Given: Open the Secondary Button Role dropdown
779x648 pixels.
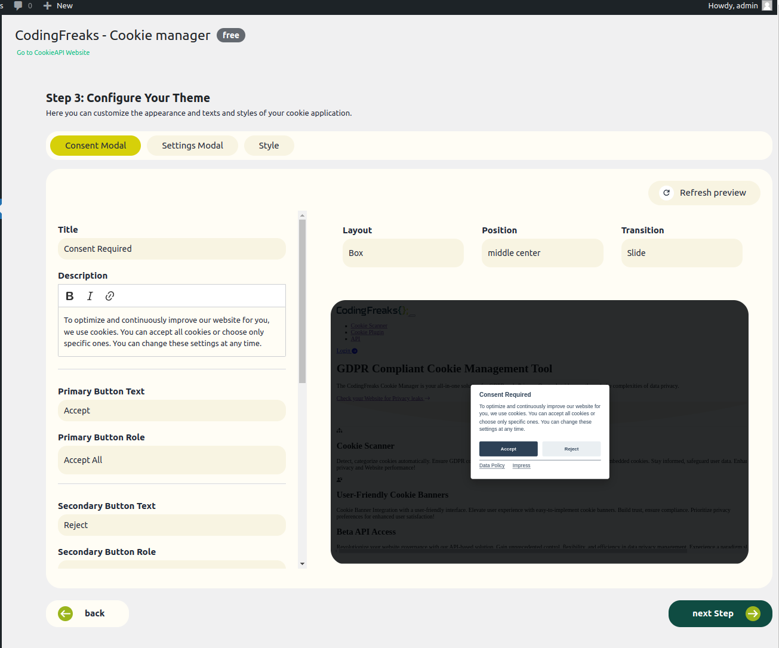Looking at the screenshot, I should [x=172, y=564].
